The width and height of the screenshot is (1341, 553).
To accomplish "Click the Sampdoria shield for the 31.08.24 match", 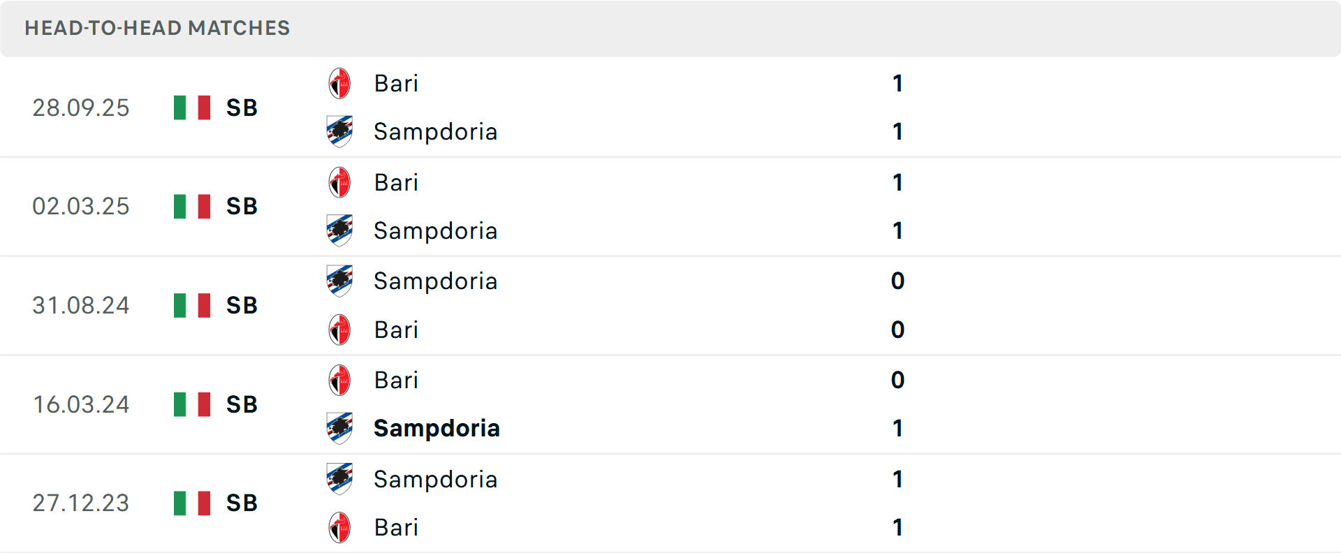I will tap(339, 281).
